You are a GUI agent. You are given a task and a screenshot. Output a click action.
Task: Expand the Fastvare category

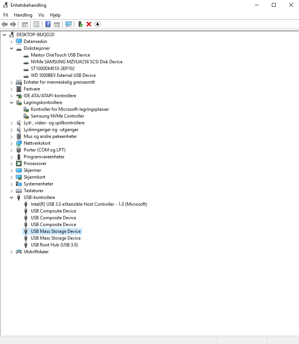pyautogui.click(x=11, y=89)
